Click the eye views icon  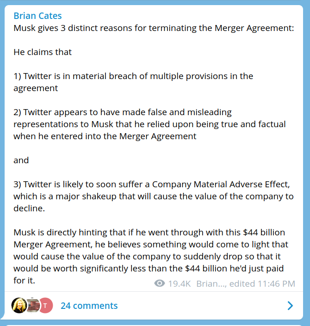(x=160, y=283)
